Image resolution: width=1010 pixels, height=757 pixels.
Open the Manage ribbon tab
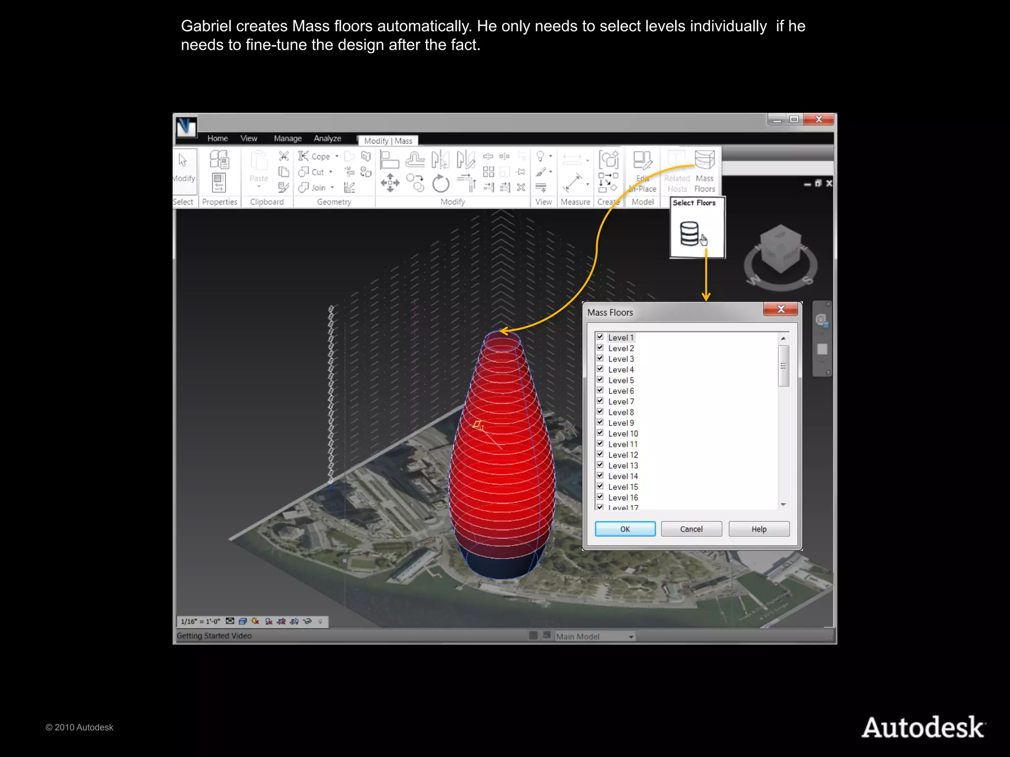[x=288, y=138]
